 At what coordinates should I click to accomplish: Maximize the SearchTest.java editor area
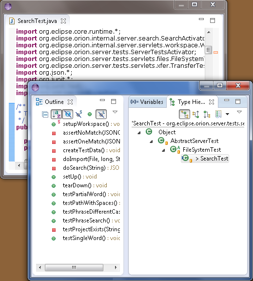tap(213, 20)
